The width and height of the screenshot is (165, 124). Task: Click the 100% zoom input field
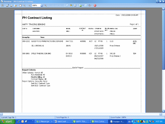(36, 5)
